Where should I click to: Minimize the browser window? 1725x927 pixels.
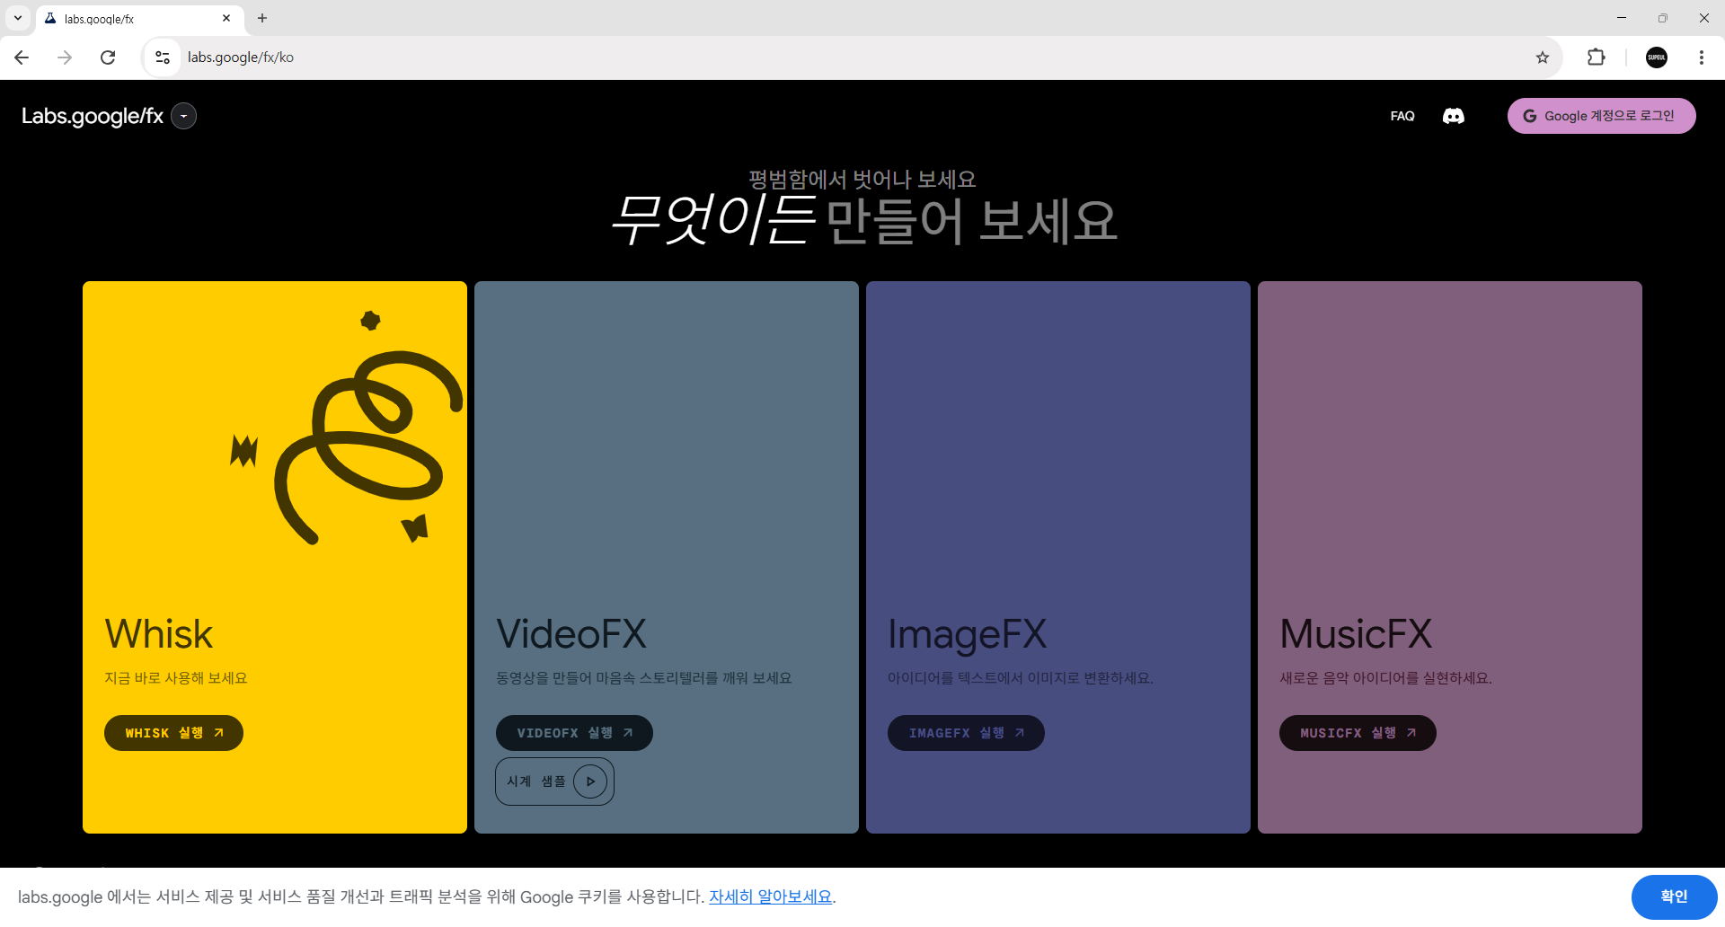(x=1622, y=18)
